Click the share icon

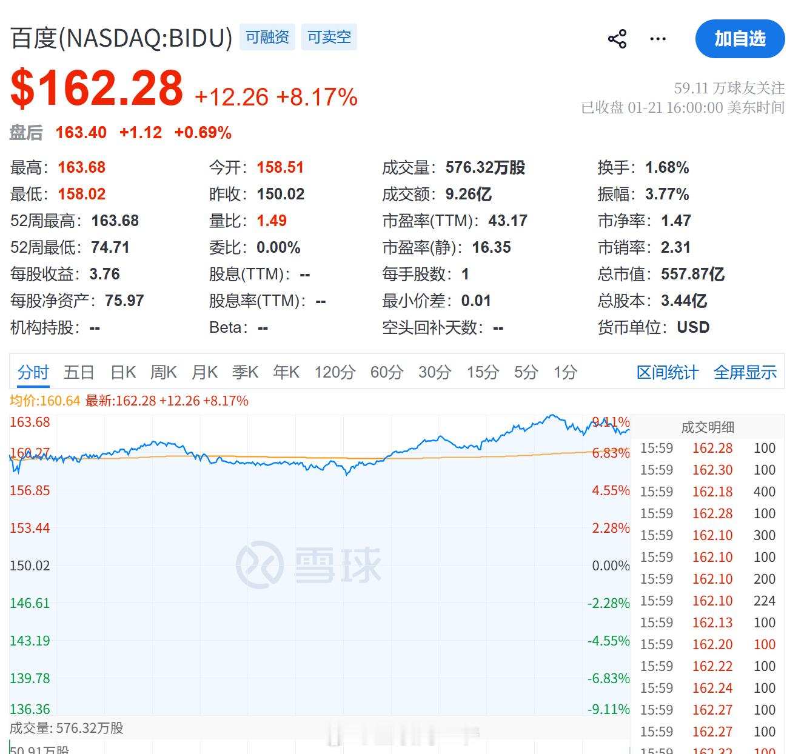point(617,39)
